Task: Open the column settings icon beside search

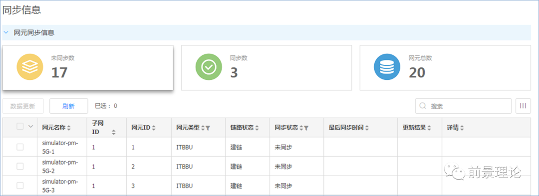Action: pyautogui.click(x=523, y=106)
